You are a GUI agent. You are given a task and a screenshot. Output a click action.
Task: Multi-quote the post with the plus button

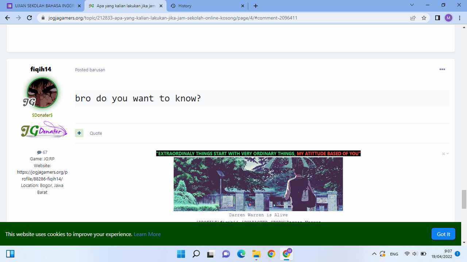79,133
